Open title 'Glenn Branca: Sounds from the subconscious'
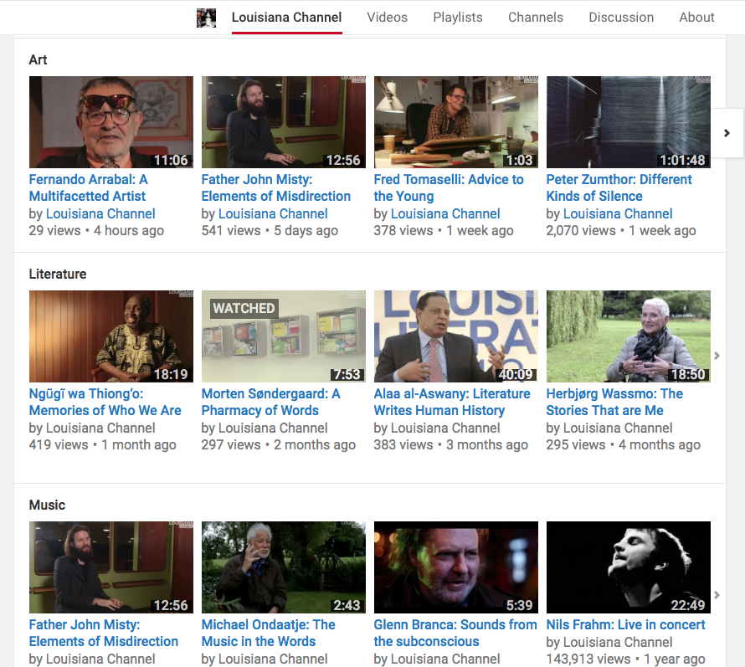Image resolution: width=745 pixels, height=667 pixels. pos(455,633)
